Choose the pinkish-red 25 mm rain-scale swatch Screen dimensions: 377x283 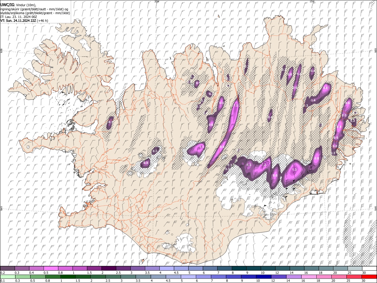(x=354, y=277)
